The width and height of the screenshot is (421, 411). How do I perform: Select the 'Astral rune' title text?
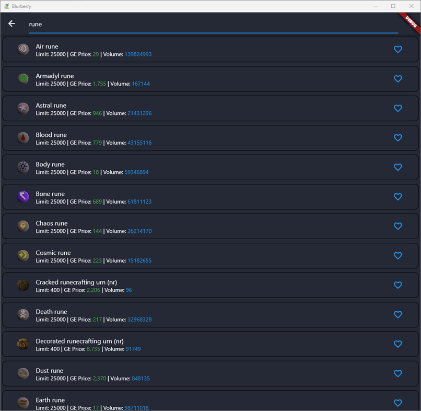point(51,105)
